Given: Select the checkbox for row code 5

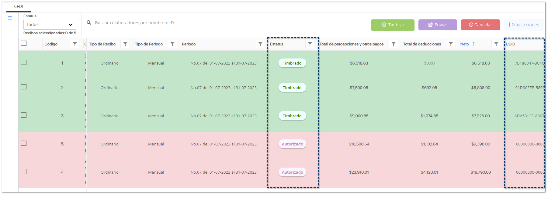Looking at the screenshot, I should 24,143.
